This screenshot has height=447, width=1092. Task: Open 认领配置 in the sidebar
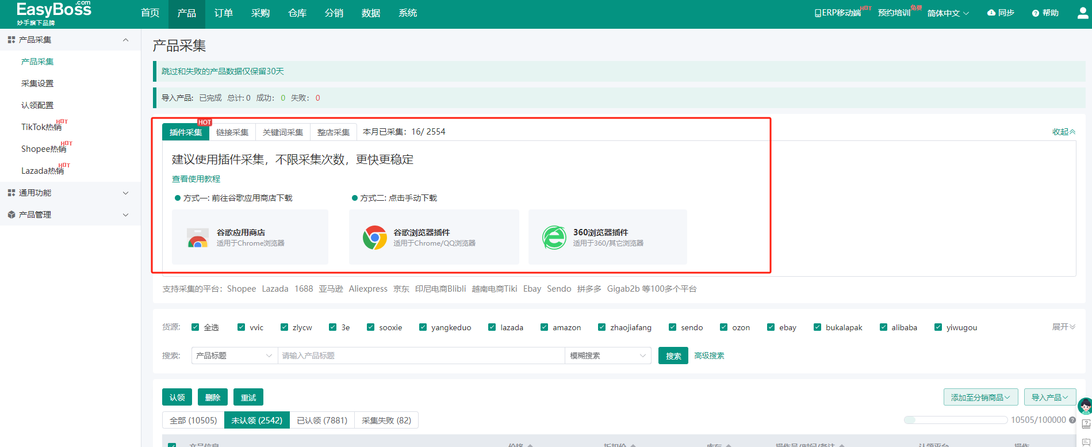tap(37, 105)
